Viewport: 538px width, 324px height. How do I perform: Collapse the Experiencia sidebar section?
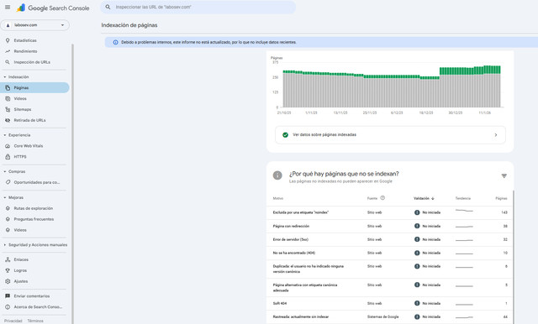point(17,135)
